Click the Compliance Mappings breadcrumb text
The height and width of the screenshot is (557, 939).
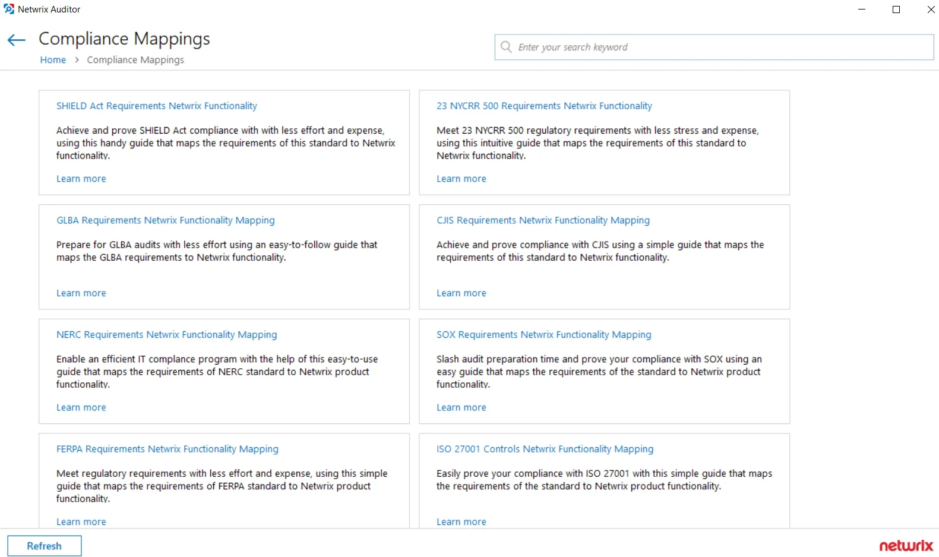(x=135, y=60)
